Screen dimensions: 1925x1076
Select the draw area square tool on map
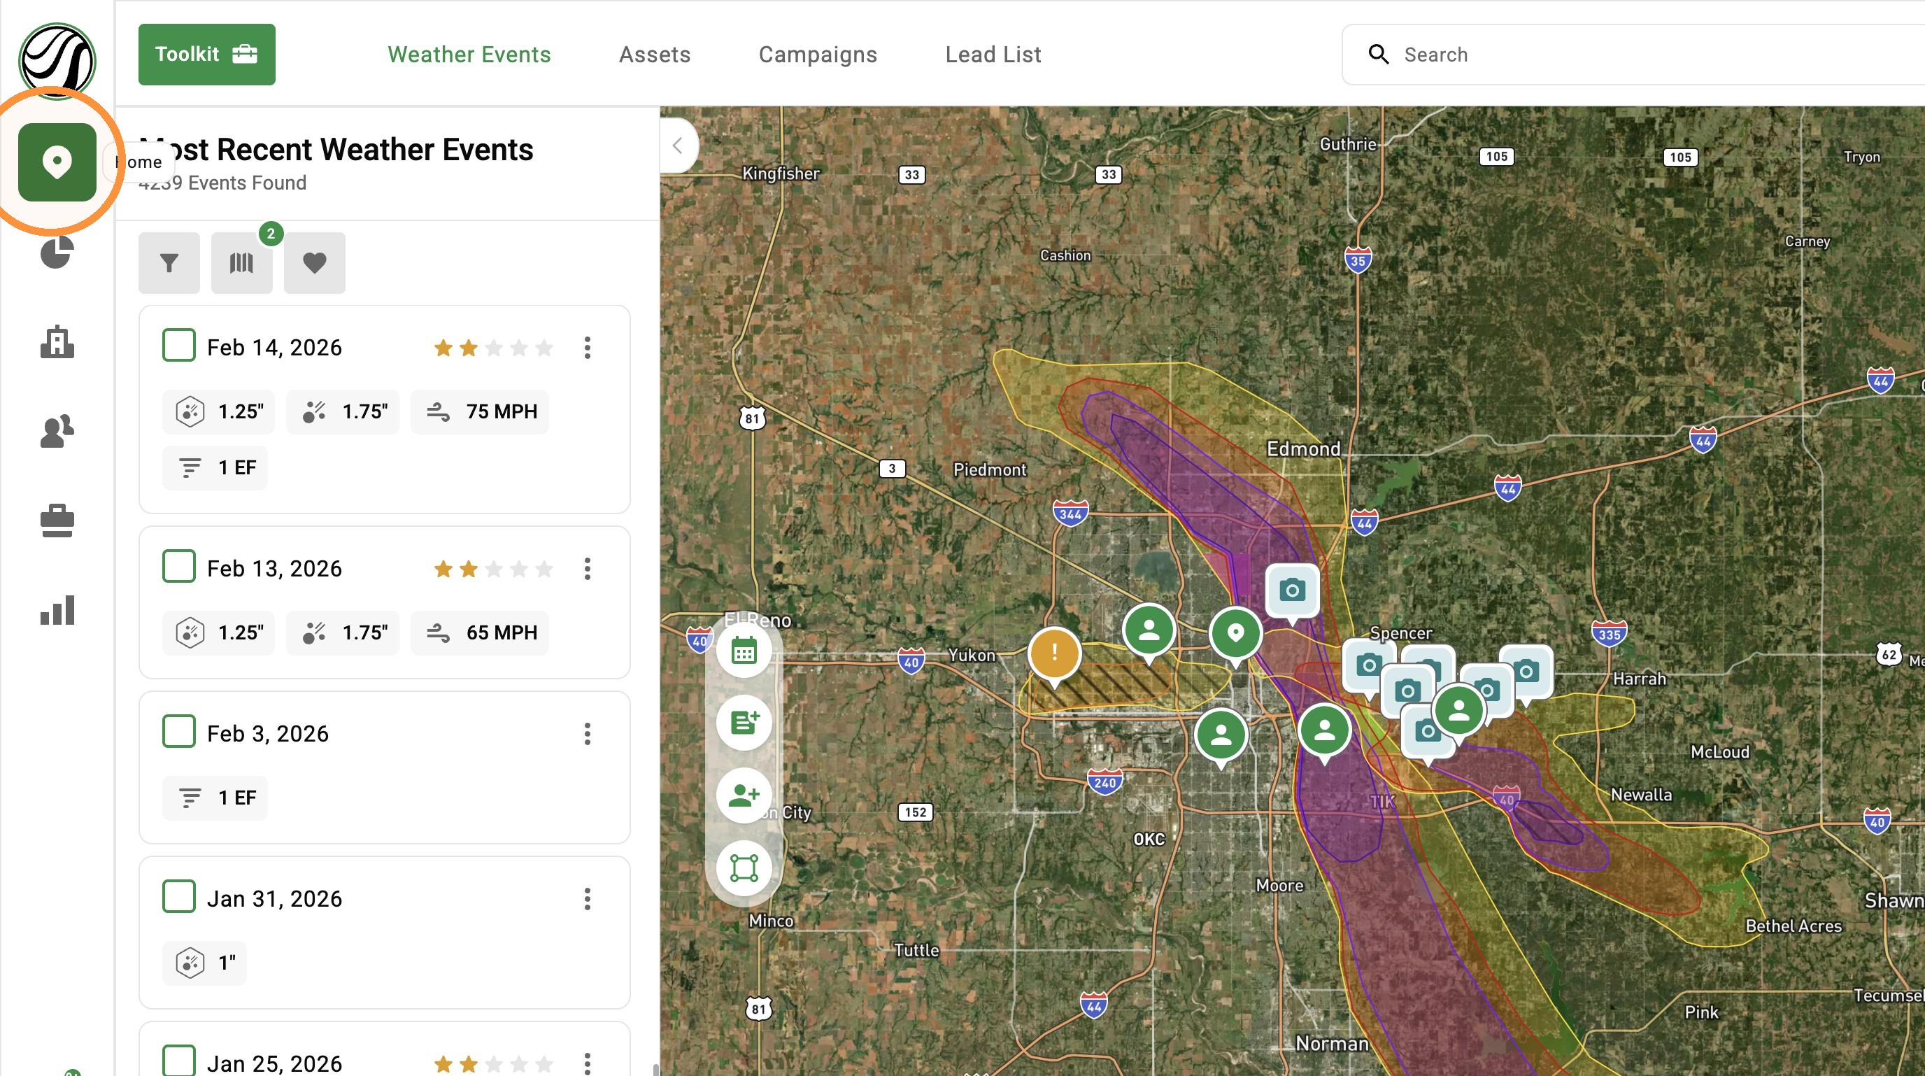[x=744, y=868]
